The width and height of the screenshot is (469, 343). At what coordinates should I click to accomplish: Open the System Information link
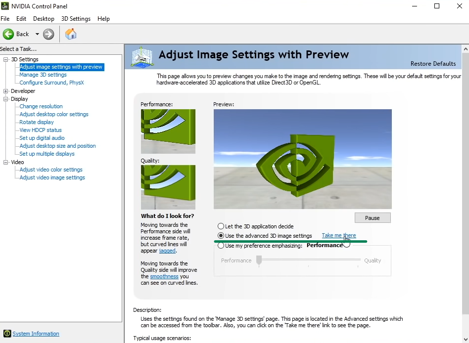coord(36,334)
